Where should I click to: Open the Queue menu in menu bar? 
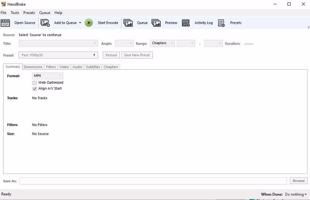pos(45,13)
